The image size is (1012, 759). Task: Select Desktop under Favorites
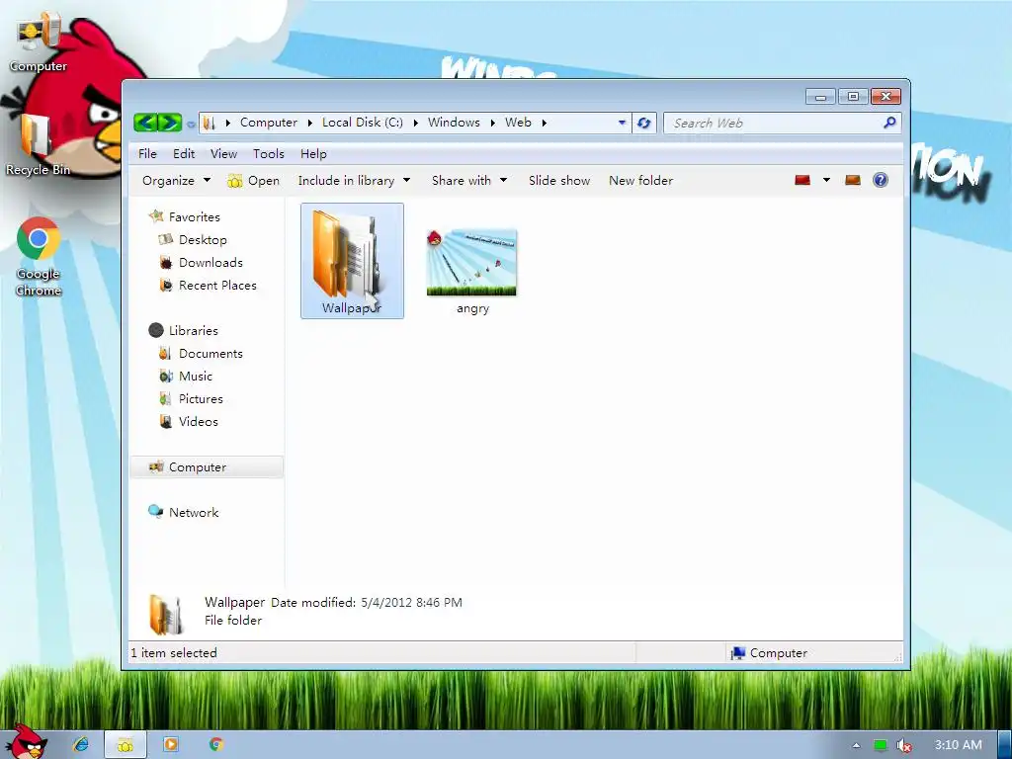(x=193, y=239)
